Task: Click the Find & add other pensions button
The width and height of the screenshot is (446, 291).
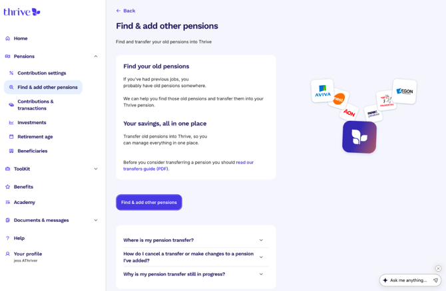Action: coord(149,202)
